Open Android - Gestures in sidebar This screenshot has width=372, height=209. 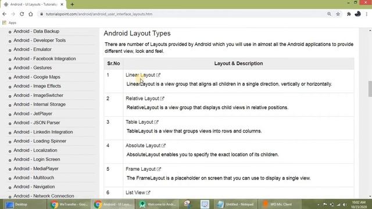point(33,67)
